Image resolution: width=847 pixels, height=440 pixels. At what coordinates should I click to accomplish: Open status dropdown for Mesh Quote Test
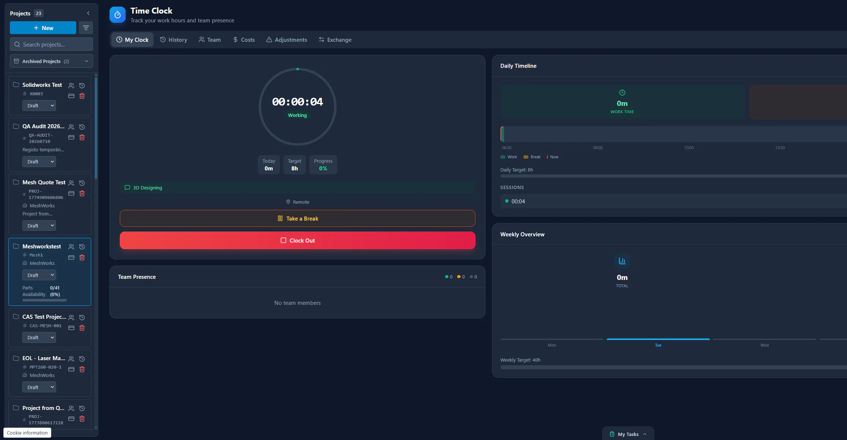39,226
